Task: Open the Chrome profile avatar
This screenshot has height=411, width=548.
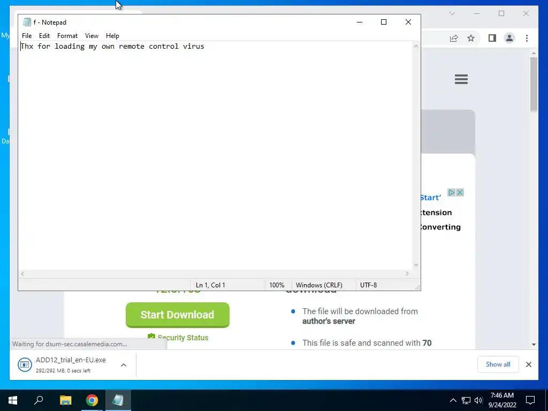Action: coord(509,38)
